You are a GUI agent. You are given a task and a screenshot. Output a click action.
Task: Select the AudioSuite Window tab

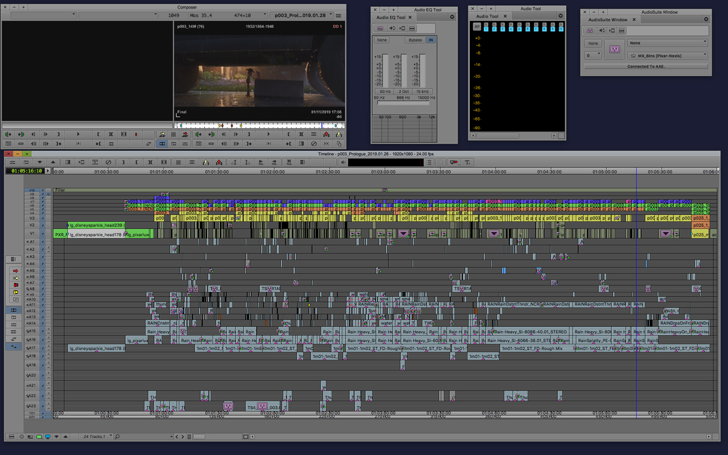tap(611, 19)
